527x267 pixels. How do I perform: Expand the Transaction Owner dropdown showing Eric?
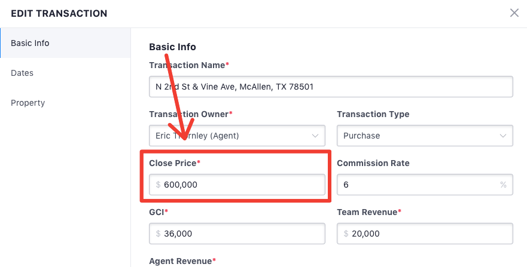(x=236, y=136)
